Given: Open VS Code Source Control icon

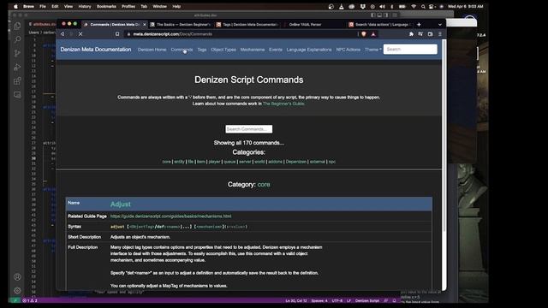Looking at the screenshot, I should pyautogui.click(x=17, y=53).
